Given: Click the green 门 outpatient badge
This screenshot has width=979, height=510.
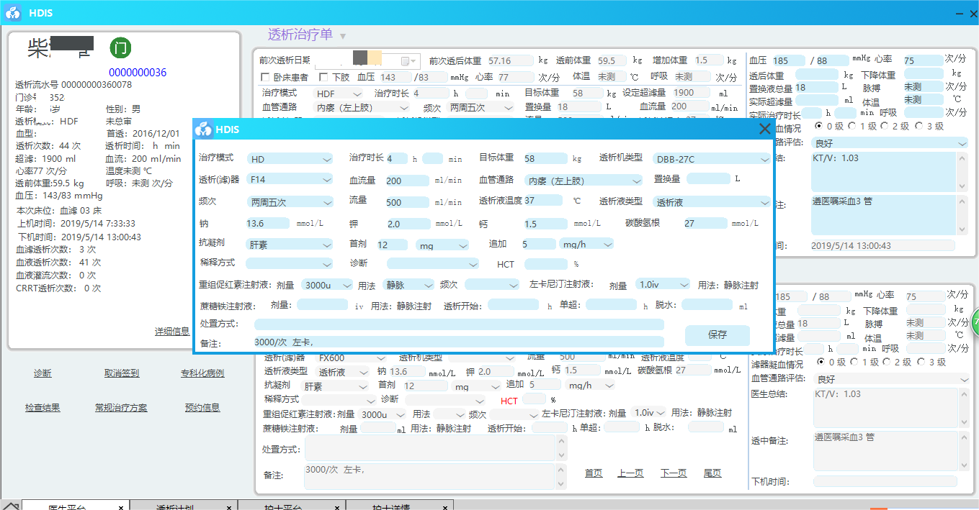Looking at the screenshot, I should [120, 48].
